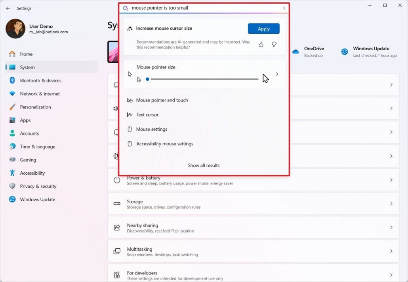This screenshot has height=282, width=408.
Task: Select the Mouse pointer and touch result icon
Action: click(x=130, y=100)
